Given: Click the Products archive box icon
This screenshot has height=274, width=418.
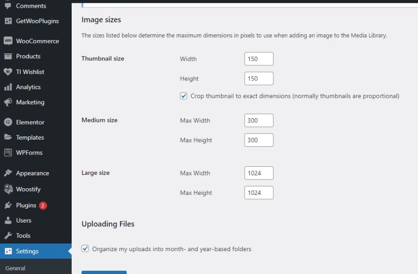Looking at the screenshot, I should [8, 56].
